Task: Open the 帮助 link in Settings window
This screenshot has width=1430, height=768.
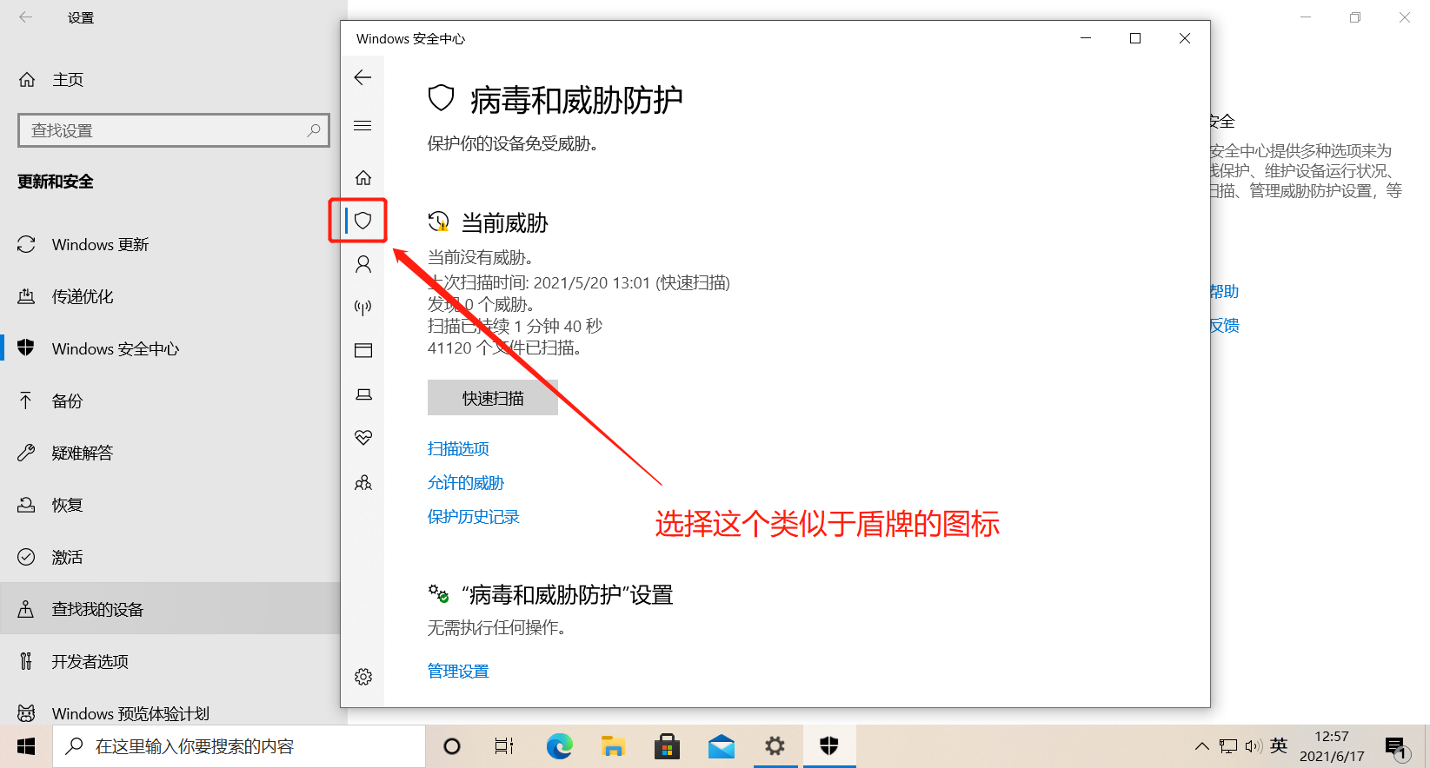Action: [1224, 292]
